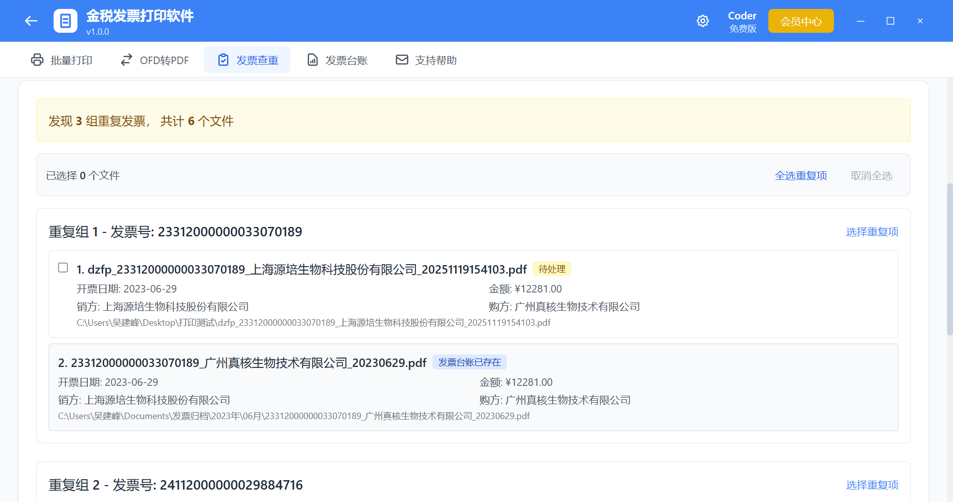
Task: Click the support help envelope icon
Action: coord(402,60)
